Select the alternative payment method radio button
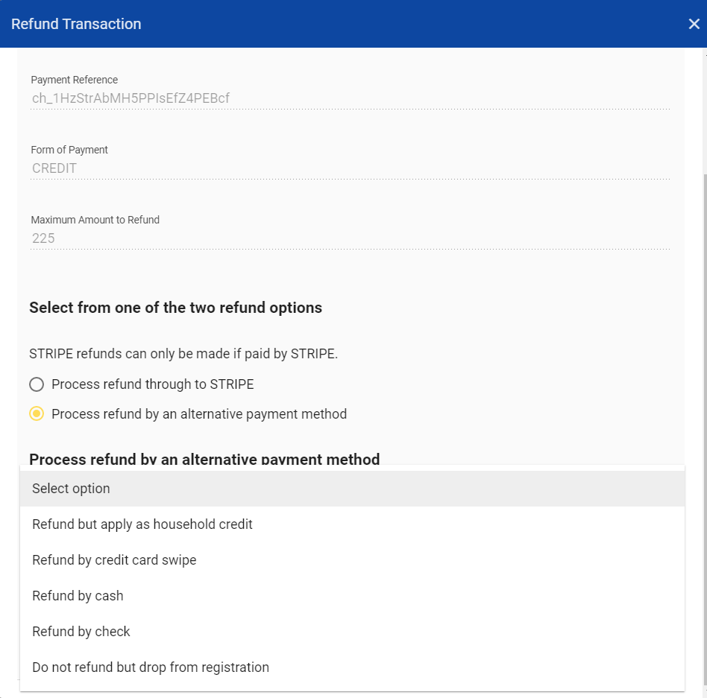707x698 pixels. coord(37,413)
